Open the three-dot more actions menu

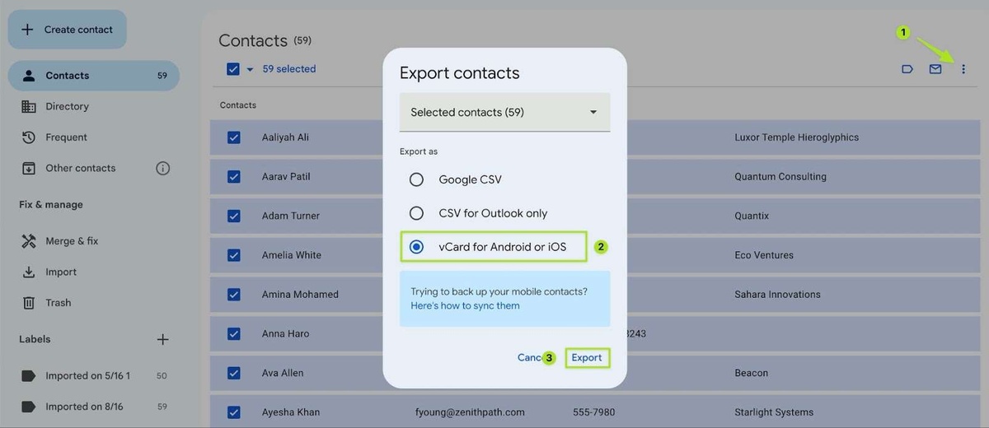tap(963, 69)
